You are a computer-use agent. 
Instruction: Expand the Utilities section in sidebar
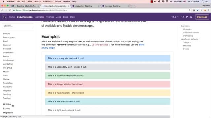[7, 104]
